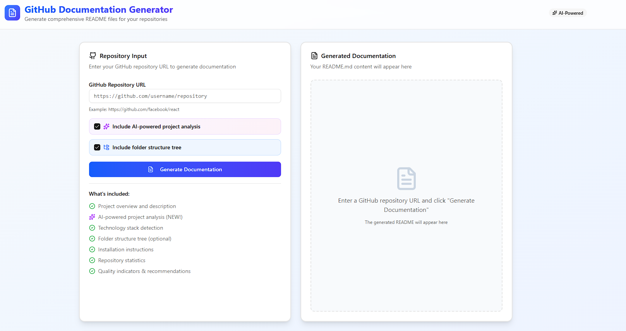
Task: Click the GitHub fork icon beside Repository Input
Action: pos(93,56)
